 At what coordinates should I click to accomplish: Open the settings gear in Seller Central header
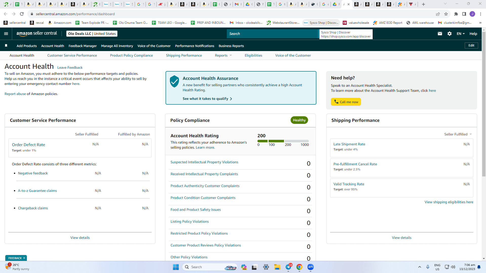[x=450, y=34]
